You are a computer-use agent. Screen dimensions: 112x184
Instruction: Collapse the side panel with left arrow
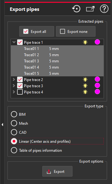pyautogui.click(x=2, y=125)
